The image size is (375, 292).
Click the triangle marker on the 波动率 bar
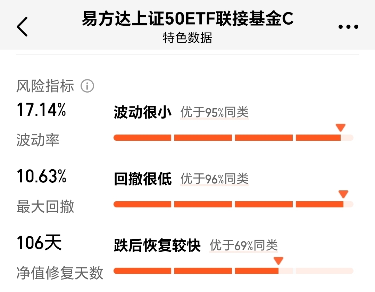pyautogui.click(x=341, y=128)
